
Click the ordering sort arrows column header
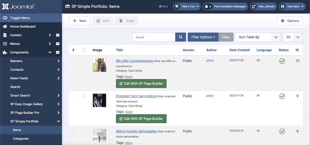pos(73,50)
